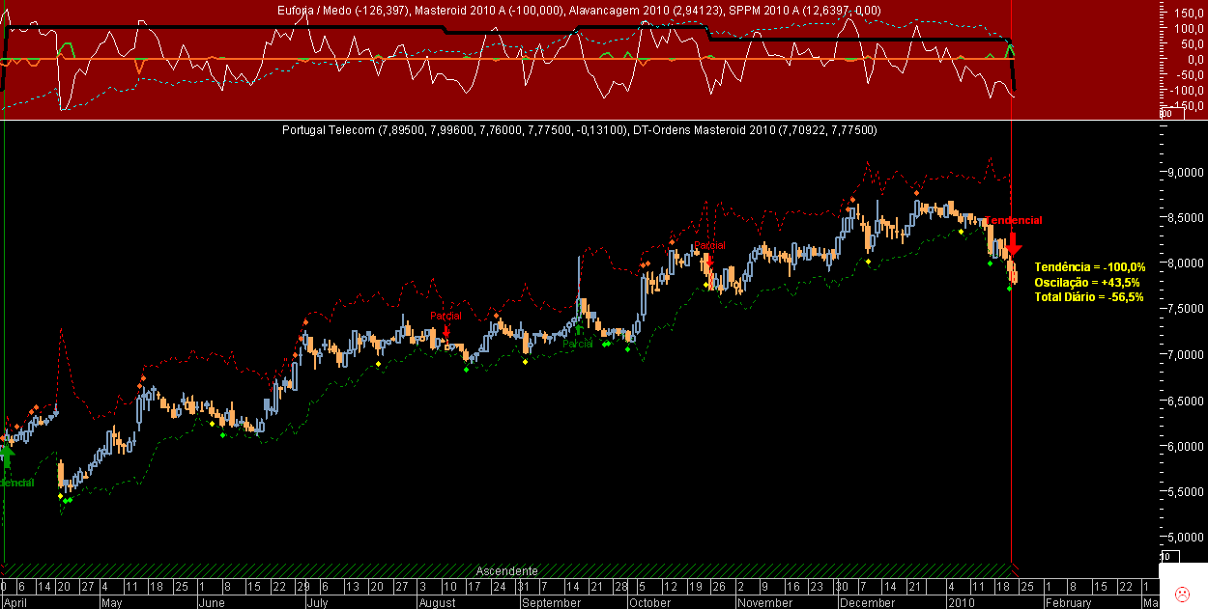Click the 'Oscilação = +43,5%' label
Viewport: 1208px width, 609px height.
(x=1086, y=282)
